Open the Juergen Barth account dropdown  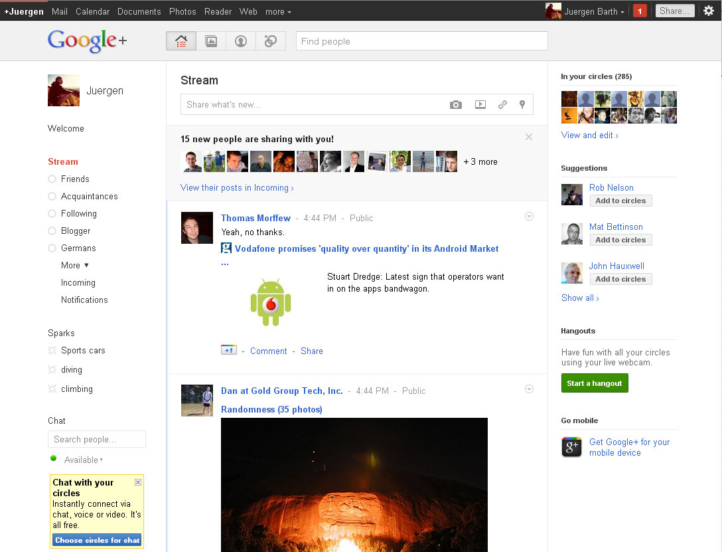(594, 11)
